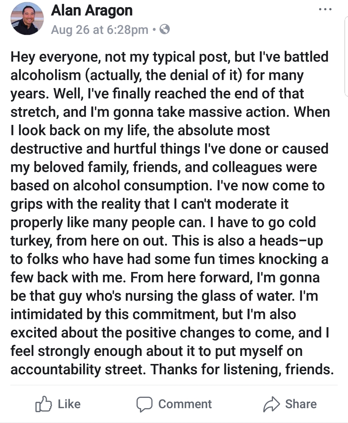The height and width of the screenshot is (423, 348).
Task: Click the globe public privacy icon
Action: [x=165, y=30]
